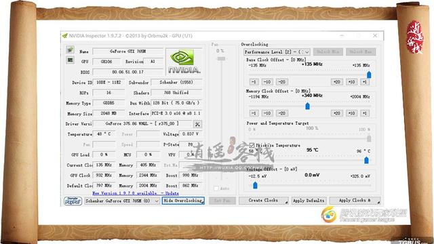Image resolution: width=434 pixels, height=244 pixels.
Task: Click -10 under Memory Clock Offset
Action: click(267, 113)
